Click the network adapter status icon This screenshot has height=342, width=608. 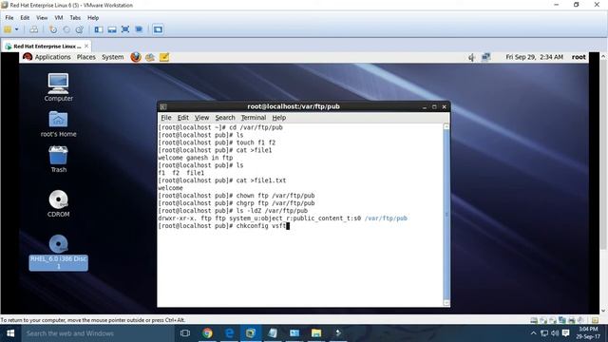[x=562, y=320]
